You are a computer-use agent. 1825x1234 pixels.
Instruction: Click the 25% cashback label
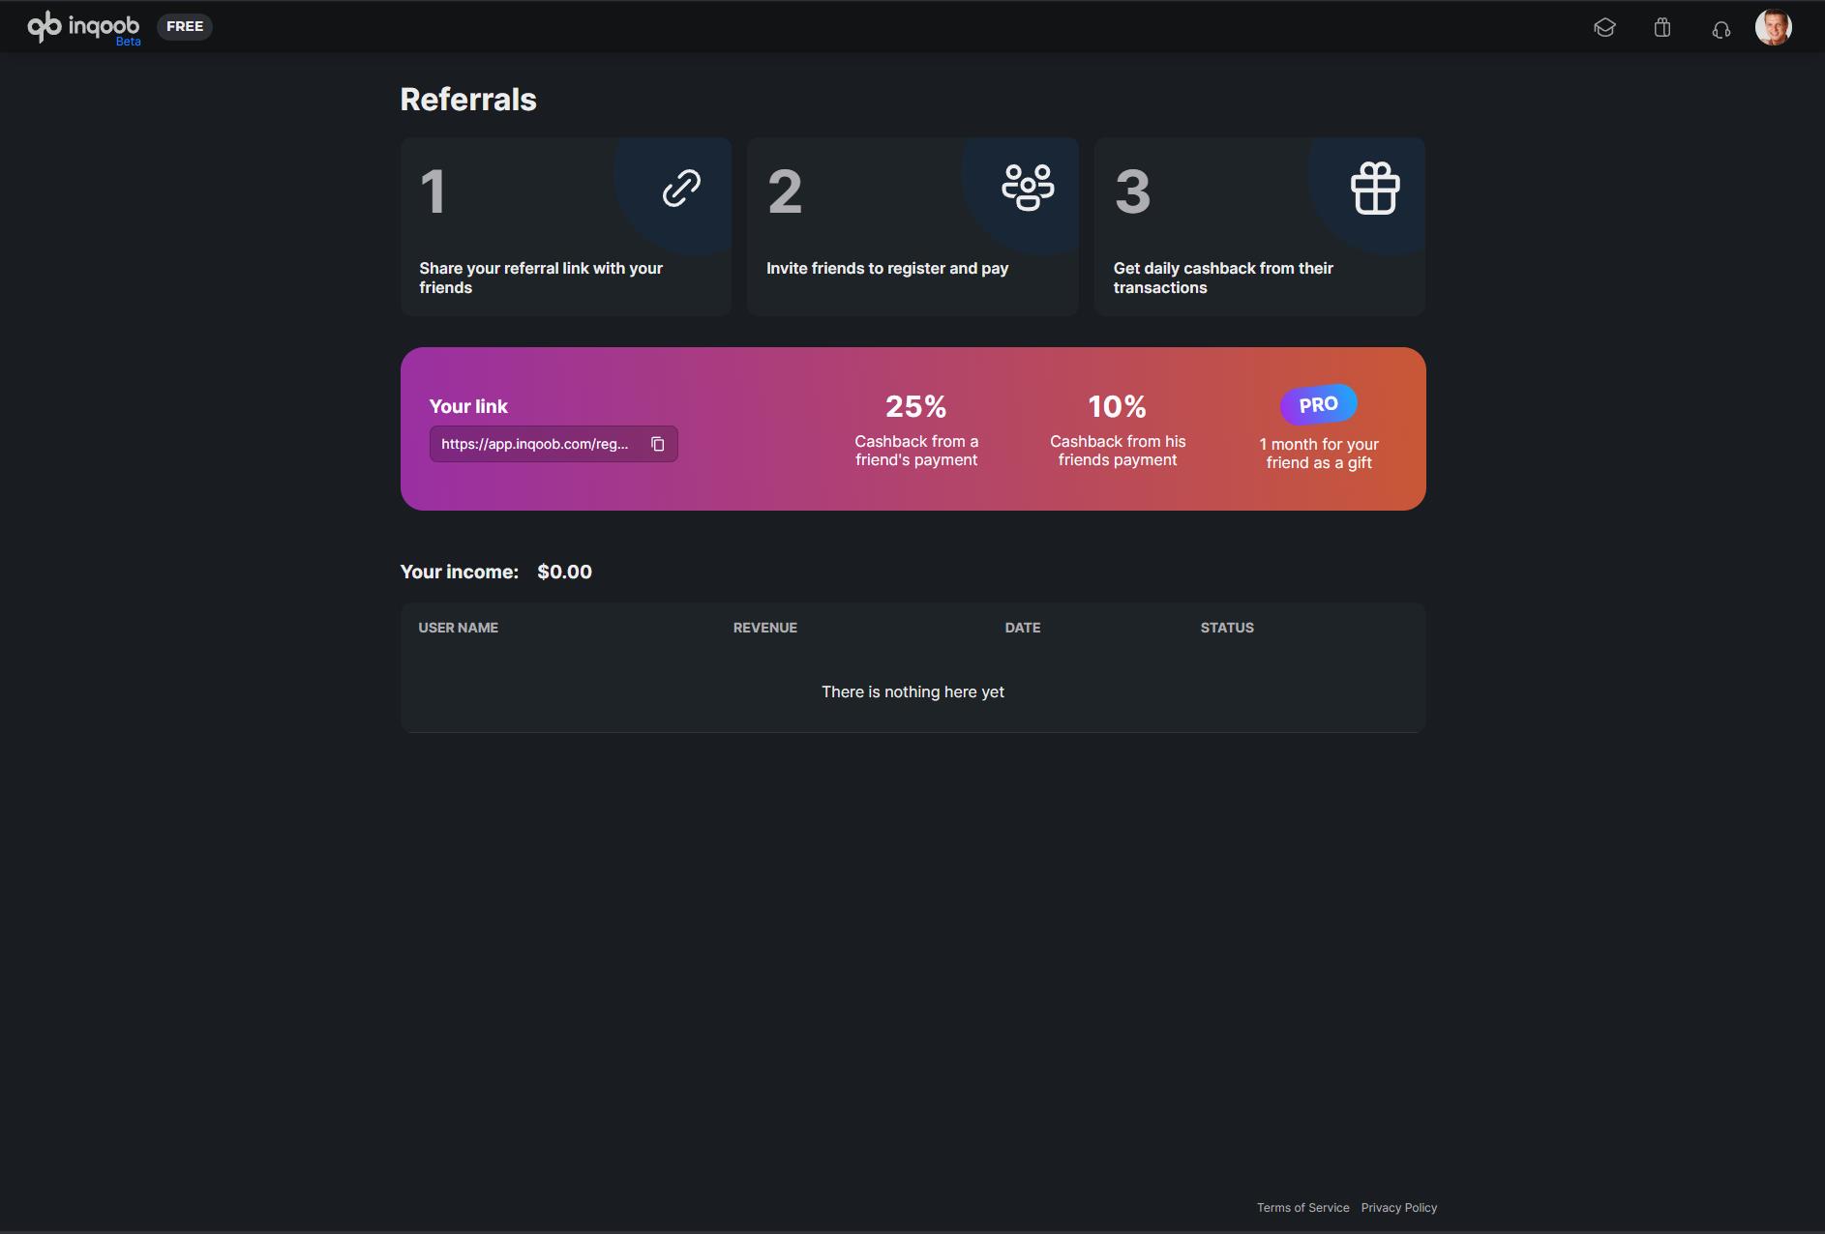(x=915, y=407)
